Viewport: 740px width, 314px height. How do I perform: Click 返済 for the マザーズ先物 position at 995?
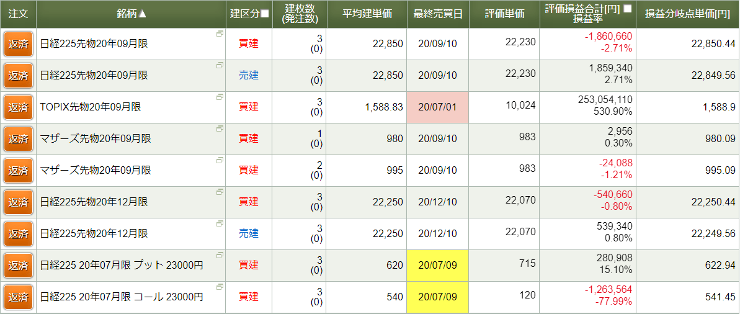(x=18, y=171)
